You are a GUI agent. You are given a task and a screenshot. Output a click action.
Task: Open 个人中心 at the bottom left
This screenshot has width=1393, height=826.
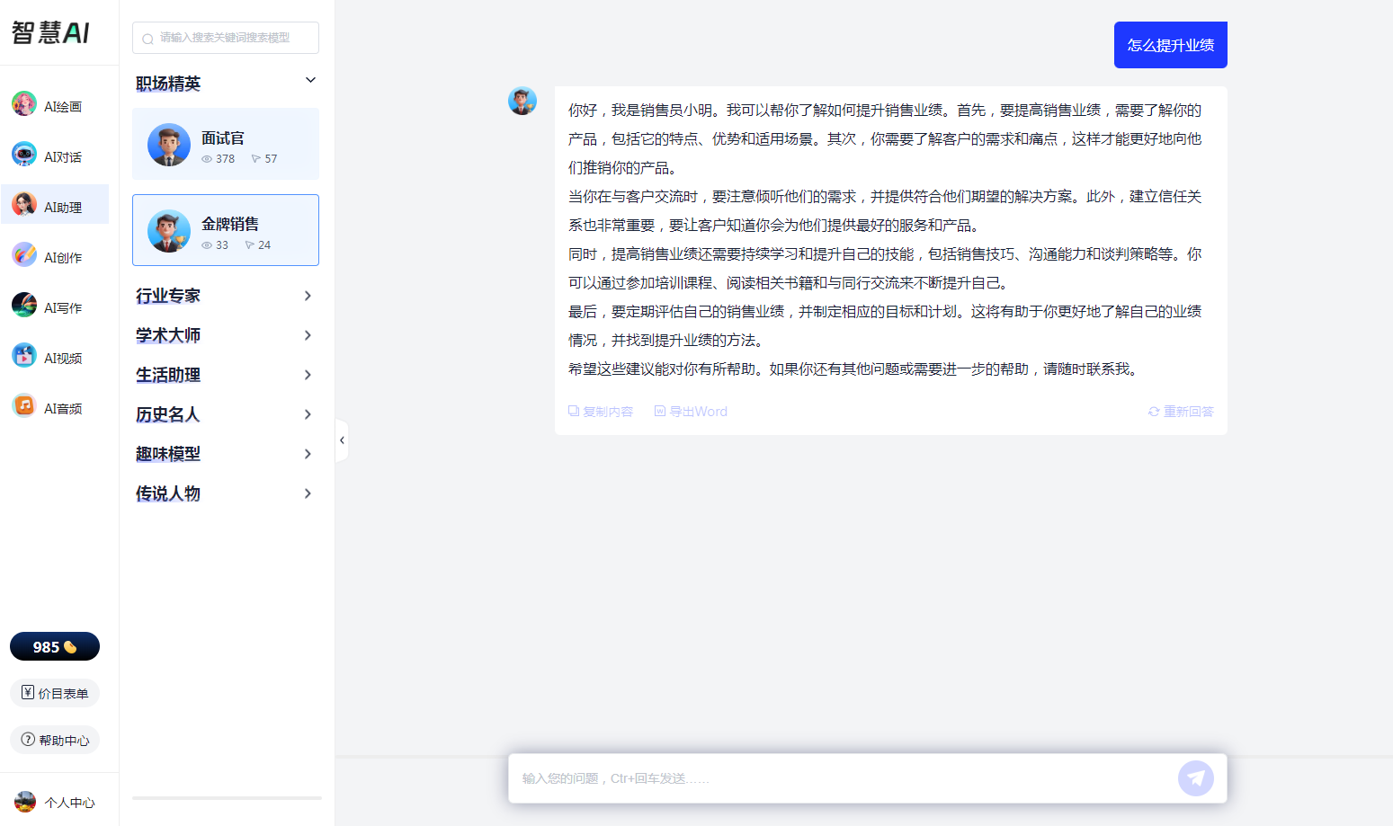coord(54,801)
